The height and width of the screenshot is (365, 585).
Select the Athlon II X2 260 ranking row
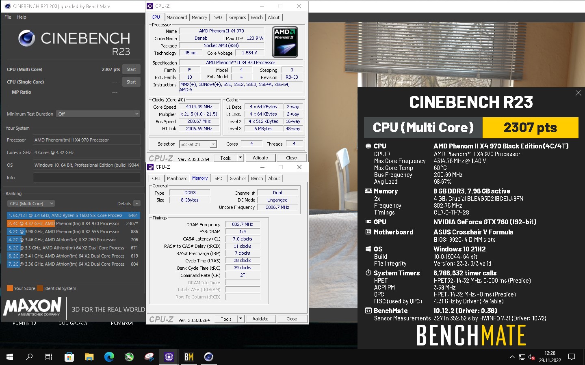74,240
